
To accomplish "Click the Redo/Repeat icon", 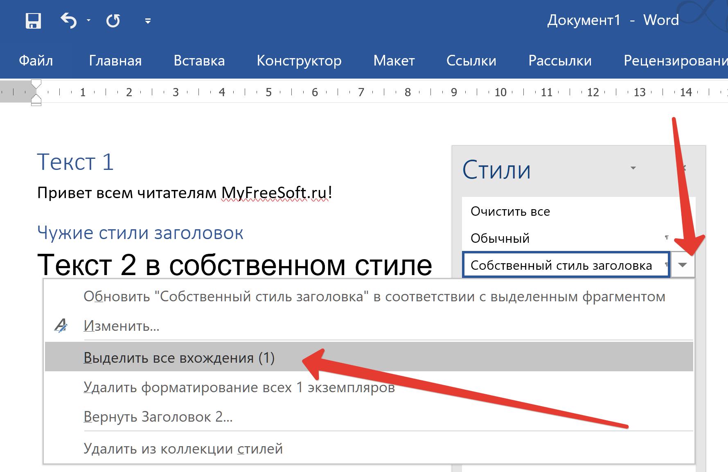I will coord(113,20).
